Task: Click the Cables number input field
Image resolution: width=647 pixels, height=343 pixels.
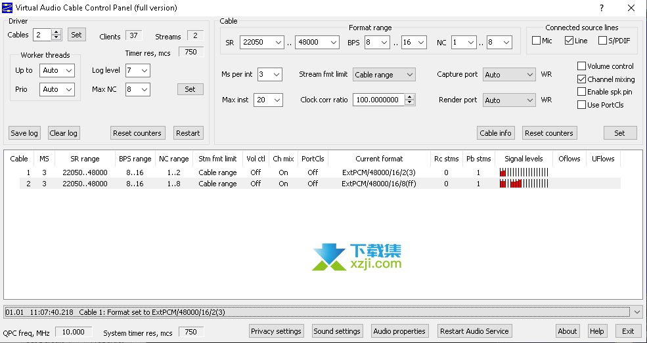Action: (43, 35)
